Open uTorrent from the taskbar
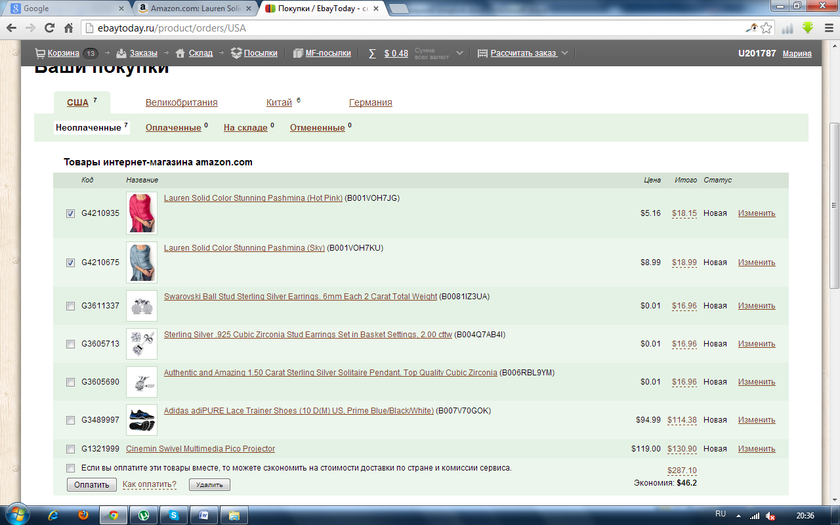This screenshot has width=840, height=525. pyautogui.click(x=144, y=515)
